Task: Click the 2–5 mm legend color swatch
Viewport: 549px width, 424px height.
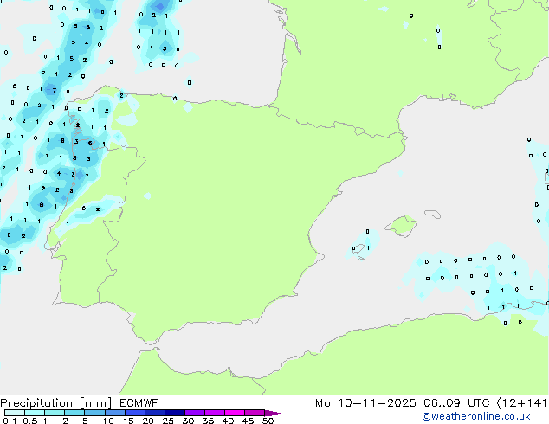Action: [74, 413]
